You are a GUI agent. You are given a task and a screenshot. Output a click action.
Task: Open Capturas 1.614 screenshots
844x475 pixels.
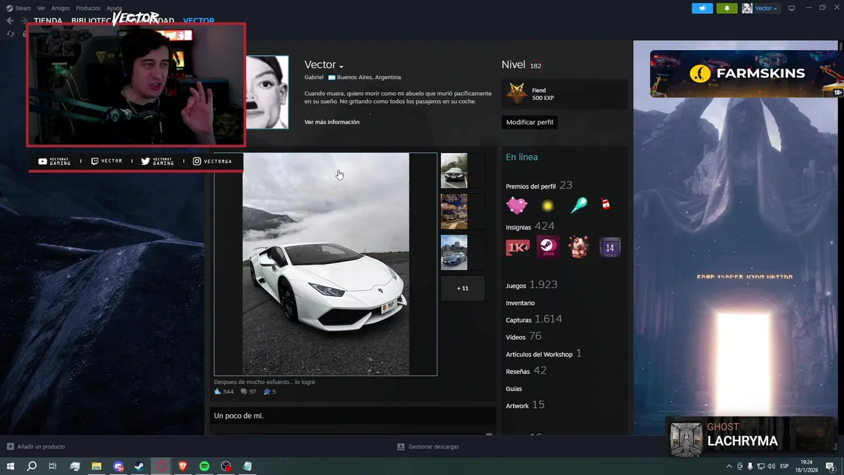tap(534, 319)
